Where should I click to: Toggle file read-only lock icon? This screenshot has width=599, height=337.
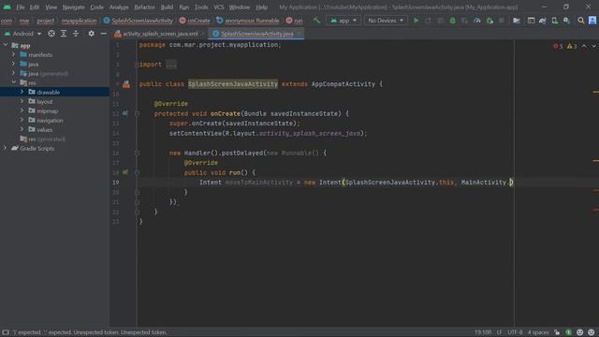[557, 332]
